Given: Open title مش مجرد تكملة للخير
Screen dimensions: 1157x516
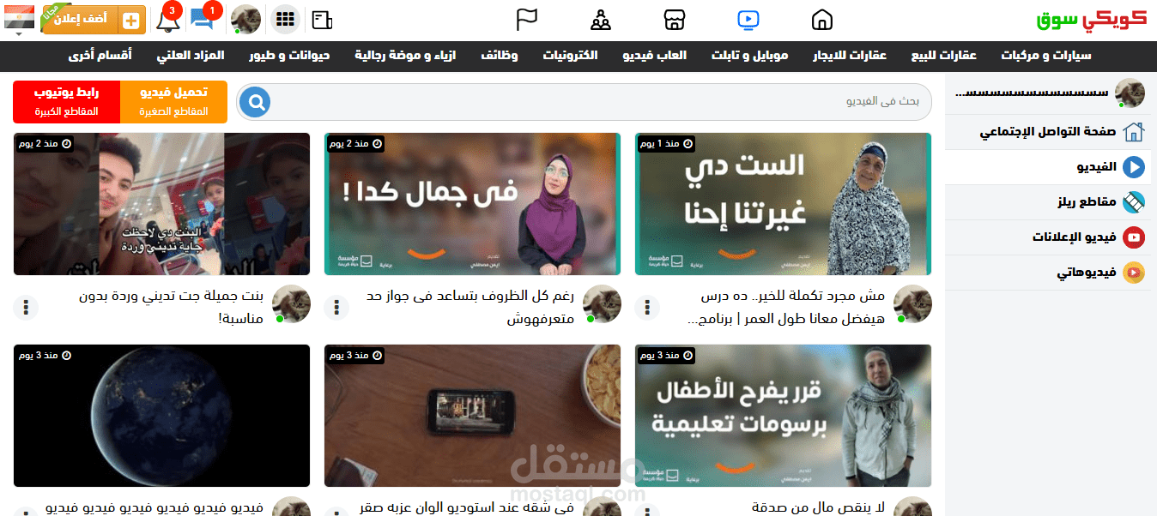Looking at the screenshot, I should (x=786, y=307).
